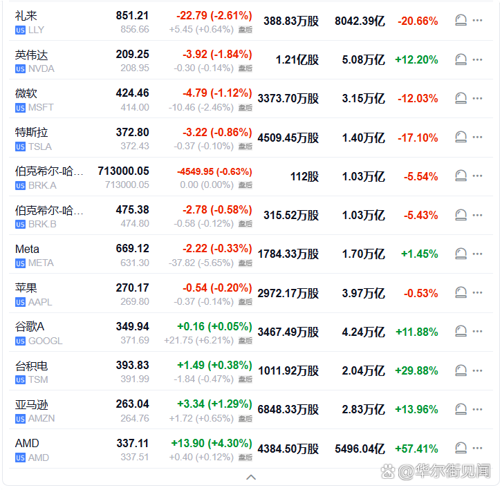Image resolution: width=500 pixels, height=490 pixels.
Task: Open the 谷歌A stock name
Action: (x=30, y=327)
